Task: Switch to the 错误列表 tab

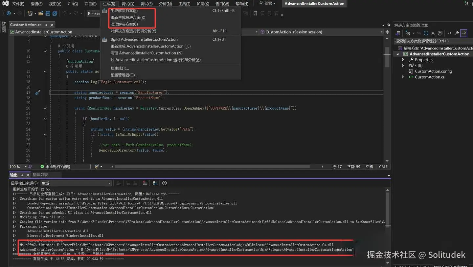Action: point(40,175)
